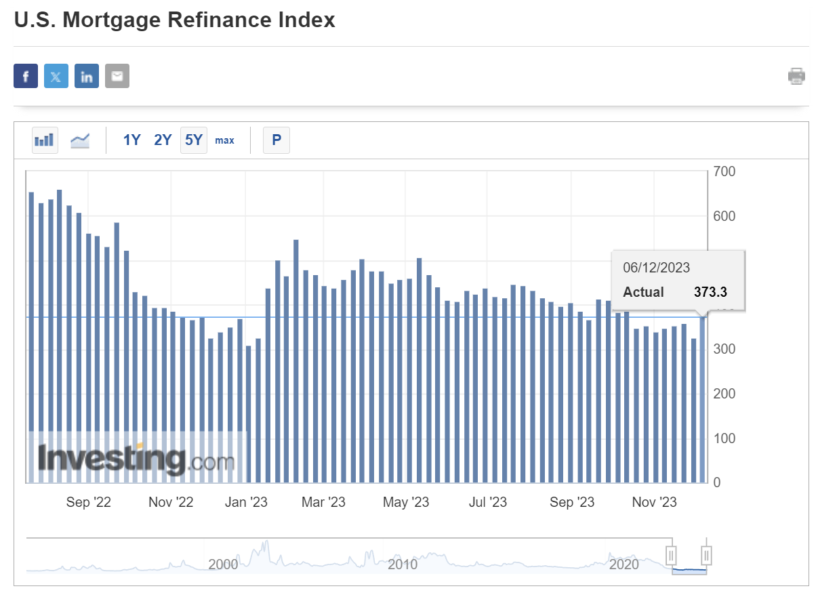Print the page using the printer icon
This screenshot has width=818, height=597.
pyautogui.click(x=796, y=76)
